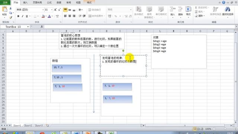This screenshot has width=238, height=134.
Task: Open Cell Styles gallery
Action: coord(161,12)
